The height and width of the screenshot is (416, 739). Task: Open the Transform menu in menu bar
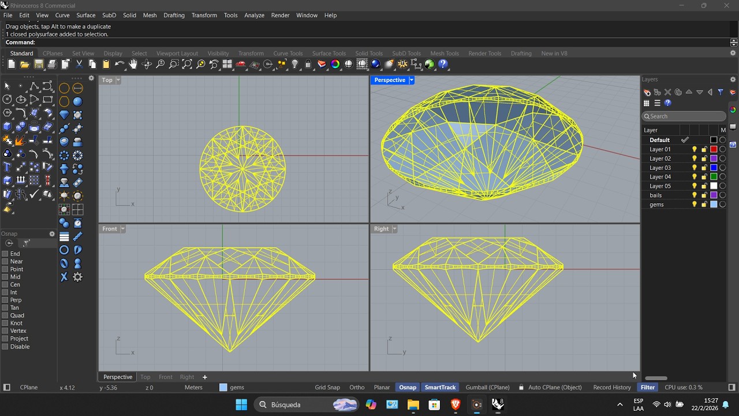pos(204,15)
